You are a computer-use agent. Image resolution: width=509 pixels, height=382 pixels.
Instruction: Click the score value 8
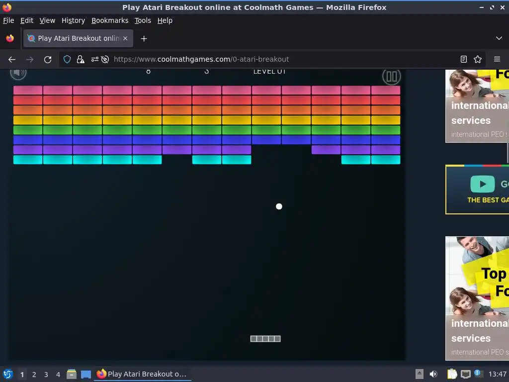[x=148, y=72]
